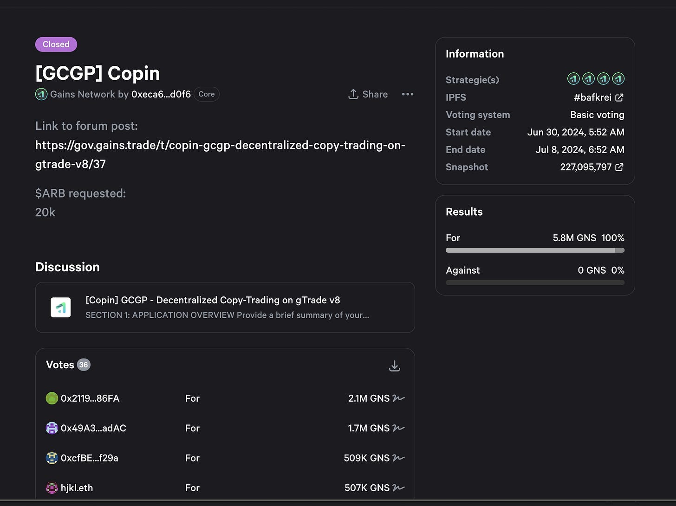Open Snapshot block external link icon
Screen dimensions: 676x506
point(619,167)
